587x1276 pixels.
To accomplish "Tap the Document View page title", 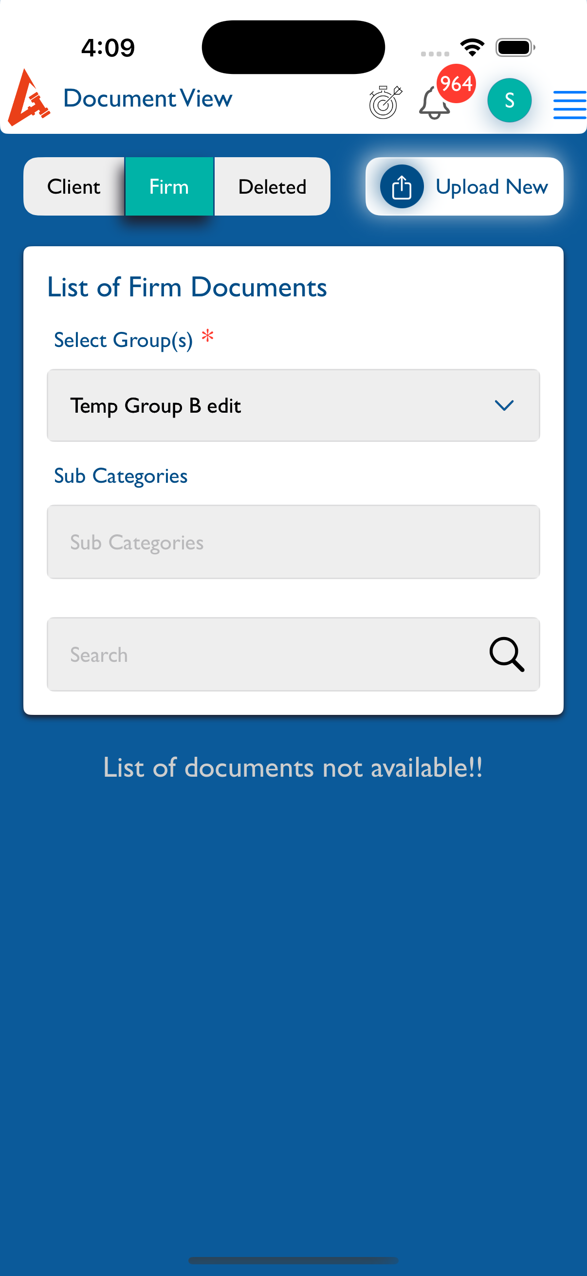I will [147, 99].
